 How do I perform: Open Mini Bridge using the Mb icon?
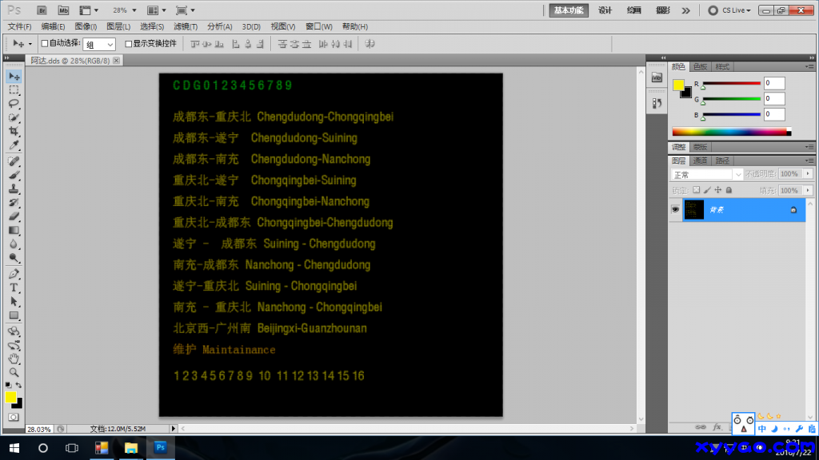pyautogui.click(x=63, y=10)
